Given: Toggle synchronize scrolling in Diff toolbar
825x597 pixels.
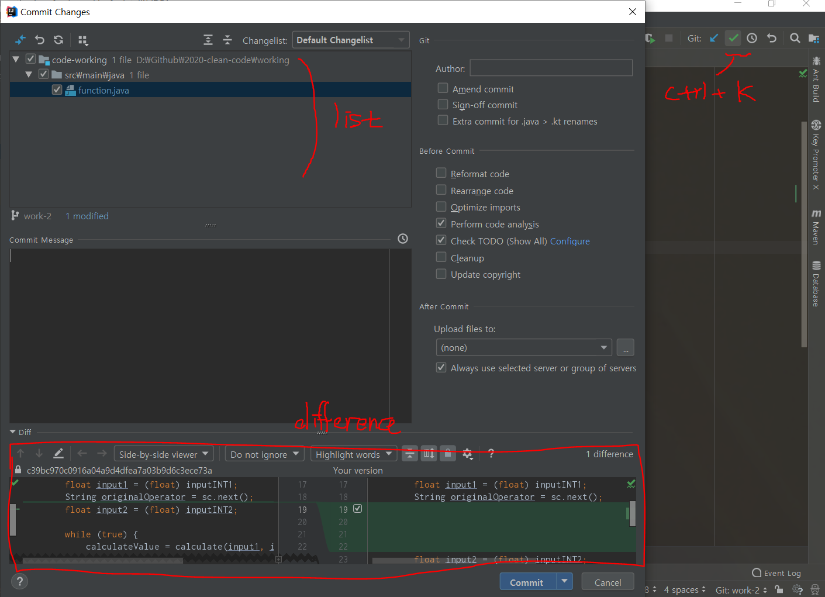Looking at the screenshot, I should [x=429, y=453].
